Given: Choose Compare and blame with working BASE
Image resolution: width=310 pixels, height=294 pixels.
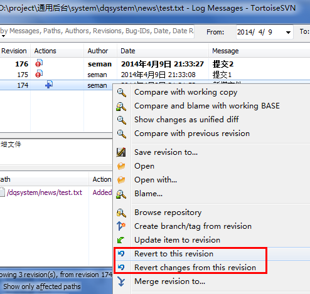Looking at the screenshot, I should 207,106.
